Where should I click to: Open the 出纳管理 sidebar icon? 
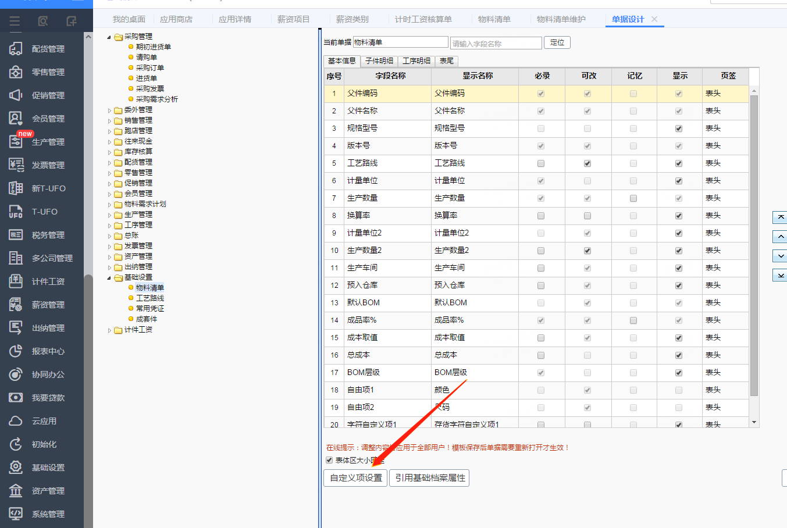pyautogui.click(x=16, y=328)
